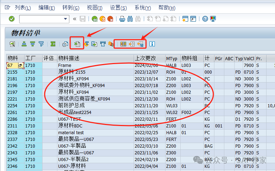Select the PGr column header
Image resolution: width=275 pixels, height=171 pixels.
click(219, 58)
